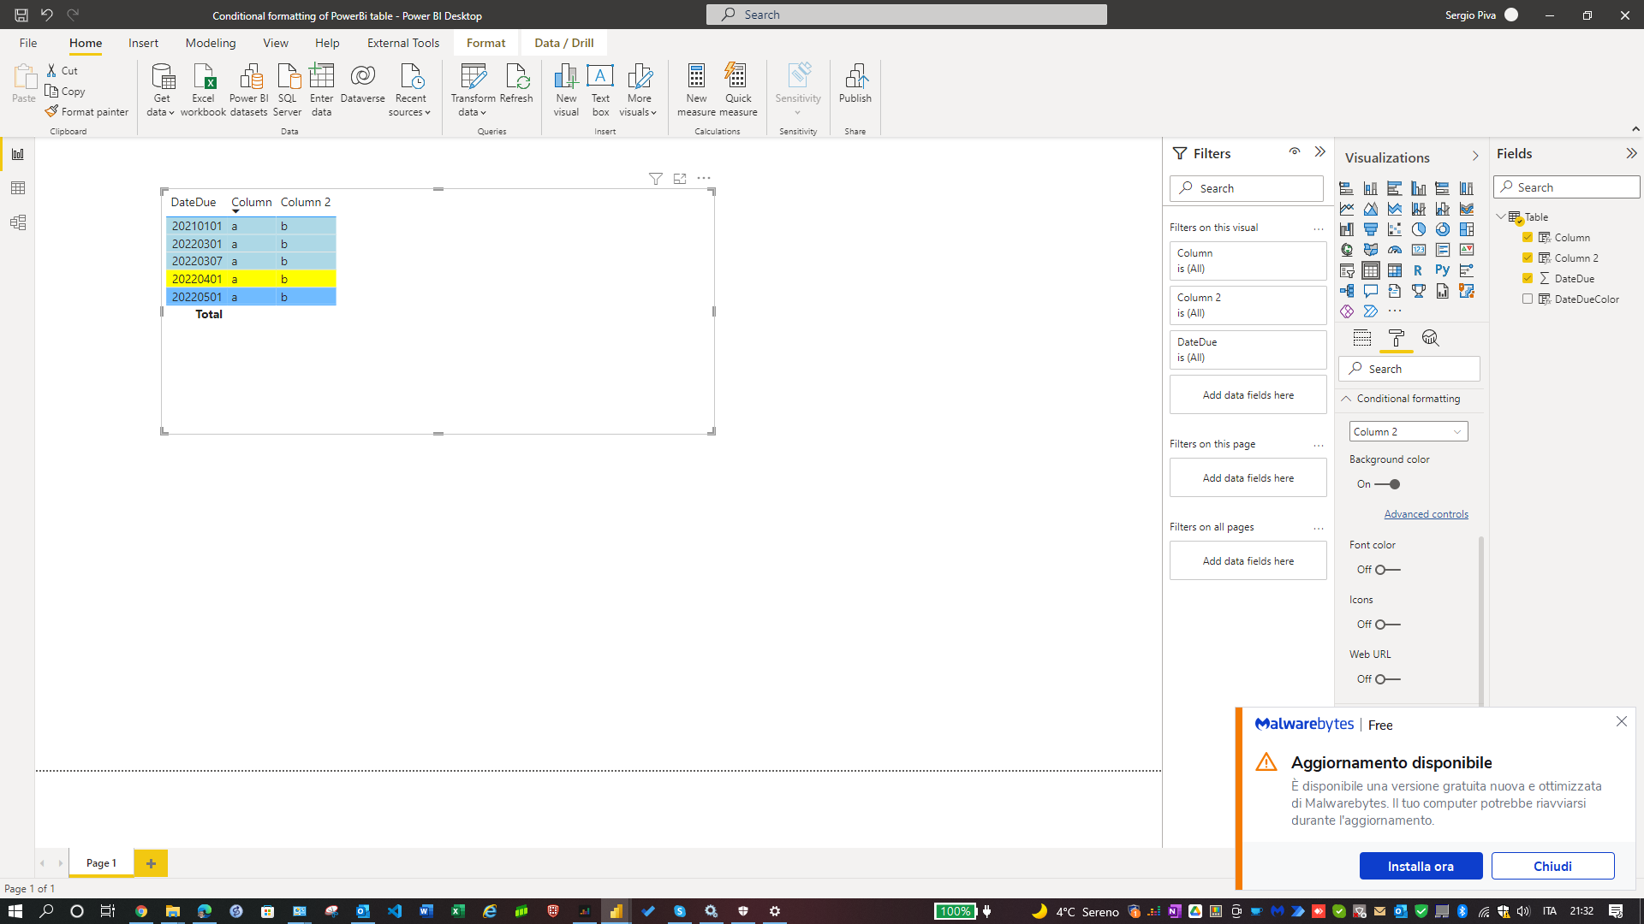
Task: Choose the KPI visualization icon
Action: (1467, 250)
